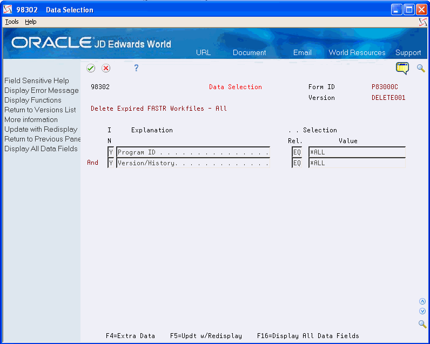Click Program ID relationship EQ field
The height and width of the screenshot is (344, 430).
pyautogui.click(x=297, y=152)
